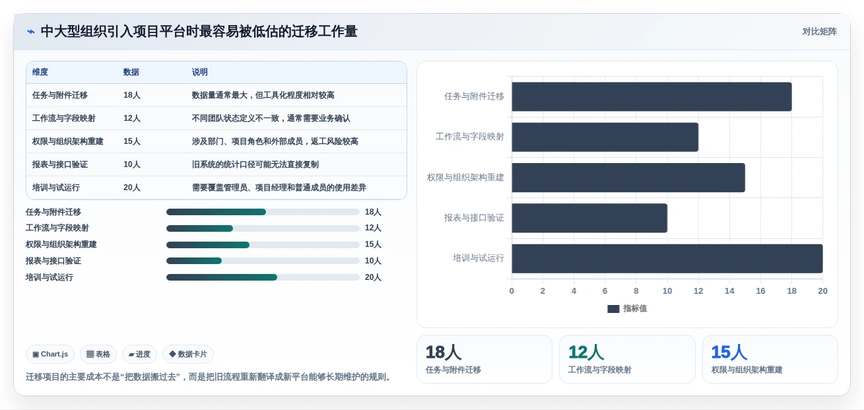Screen dimensions: 864x410
Task: Select the 数据卡片 tag chip
Action: (188, 355)
